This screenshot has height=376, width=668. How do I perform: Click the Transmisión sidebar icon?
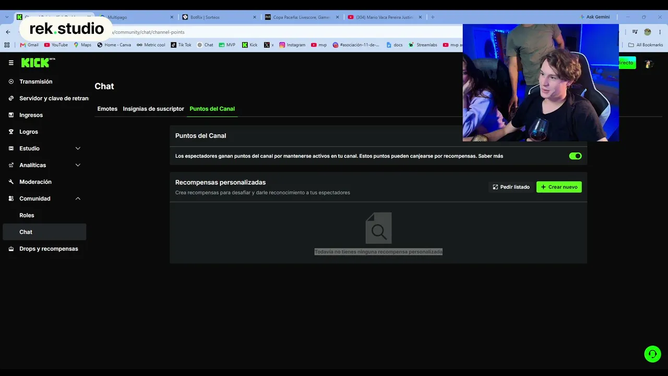(11, 81)
